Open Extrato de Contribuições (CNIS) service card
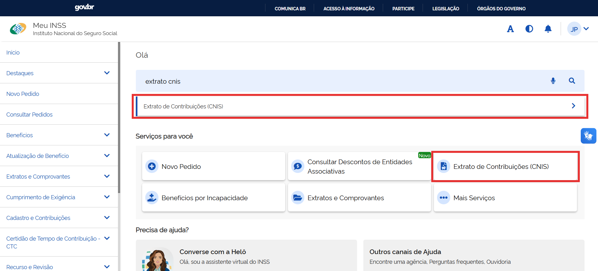 click(x=505, y=166)
